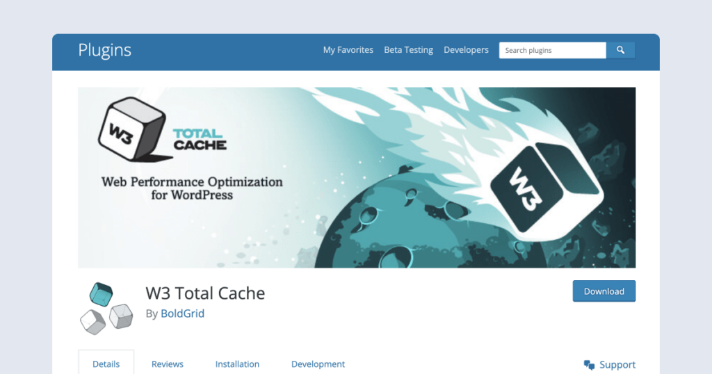
Task: Open the My Favorites page
Action: (x=348, y=50)
